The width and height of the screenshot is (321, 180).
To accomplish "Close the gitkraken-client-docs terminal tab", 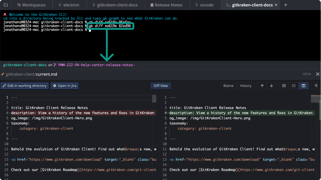I will click(x=276, y=5).
